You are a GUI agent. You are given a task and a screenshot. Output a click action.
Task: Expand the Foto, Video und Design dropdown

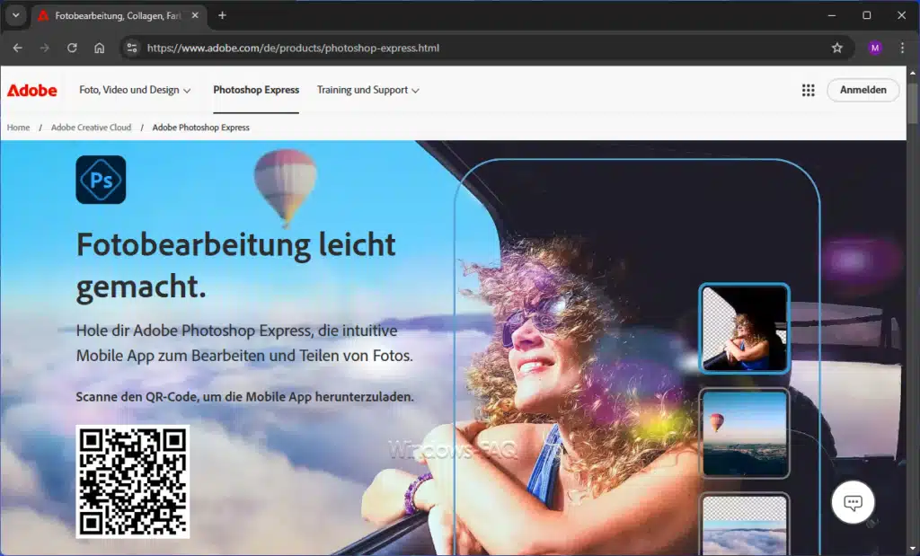[134, 90]
